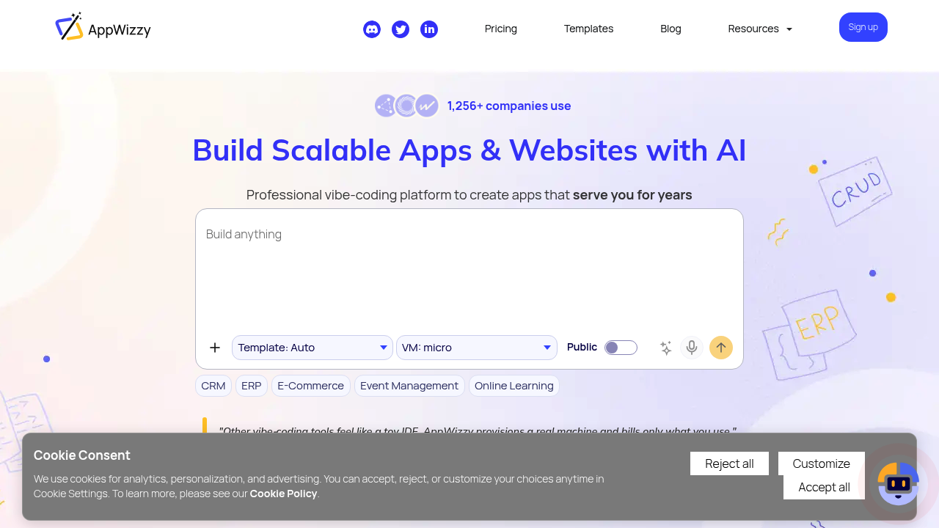Open the Cookie Policy link

coord(283,494)
